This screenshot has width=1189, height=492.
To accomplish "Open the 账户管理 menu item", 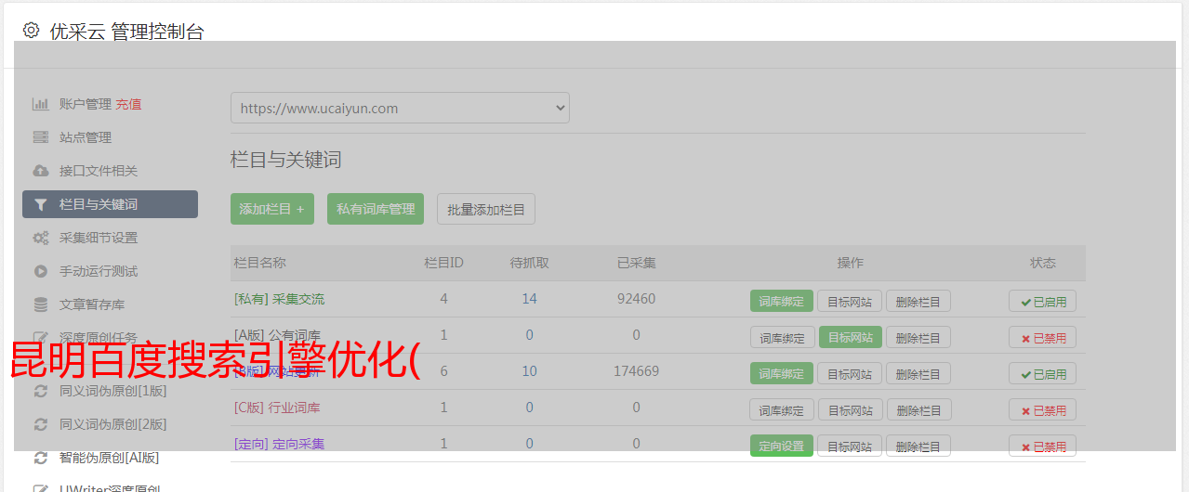I will point(86,104).
